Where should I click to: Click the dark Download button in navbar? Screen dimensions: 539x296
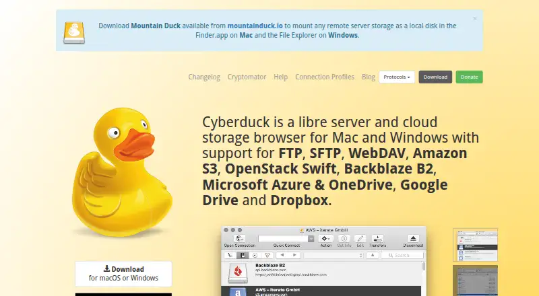pos(435,77)
